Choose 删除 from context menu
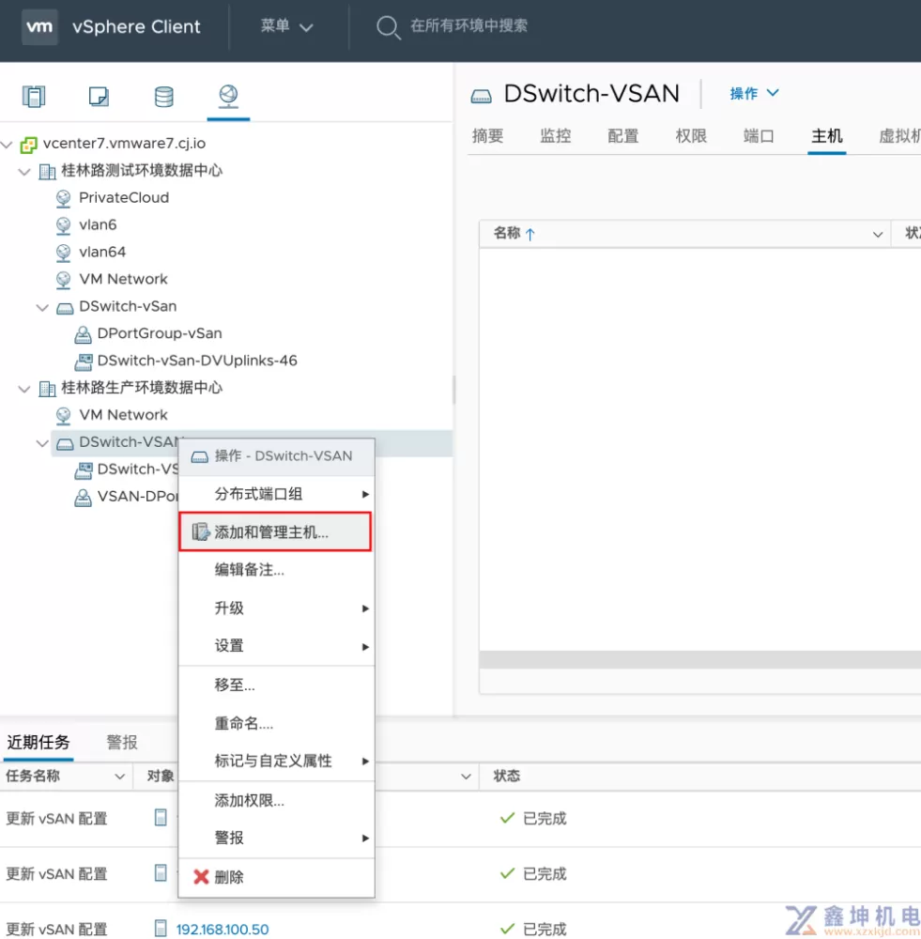This screenshot has height=939, width=921. coord(277,877)
